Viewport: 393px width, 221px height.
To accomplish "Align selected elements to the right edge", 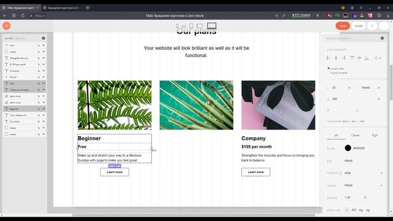I will [x=344, y=58].
